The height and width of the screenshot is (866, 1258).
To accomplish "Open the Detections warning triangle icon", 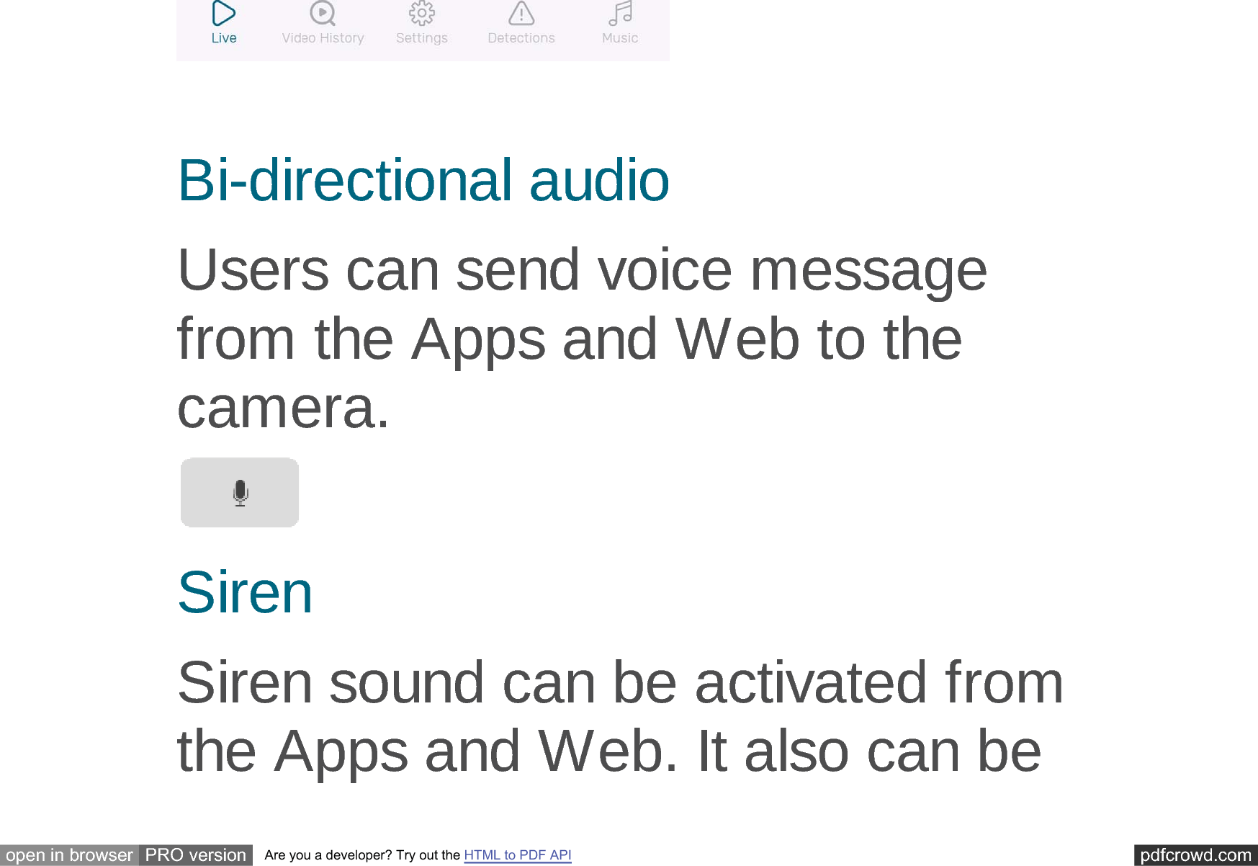I will 521,13.
